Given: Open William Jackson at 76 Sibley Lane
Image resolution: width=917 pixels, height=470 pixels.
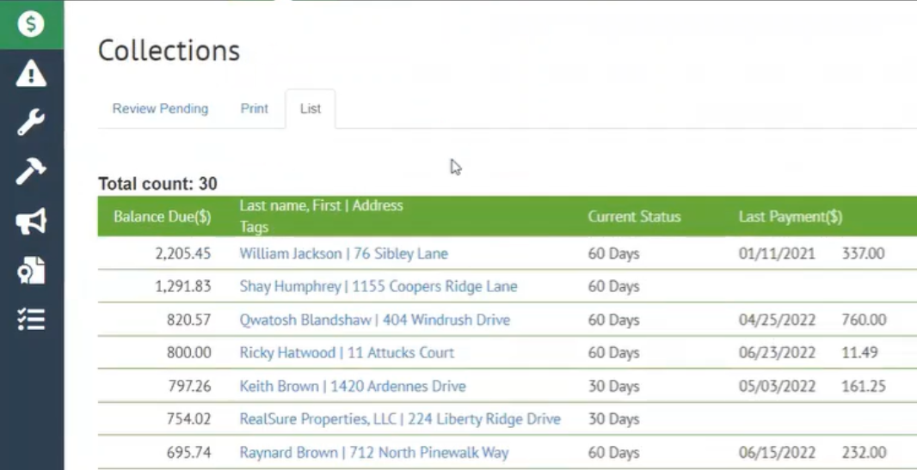Looking at the screenshot, I should (343, 253).
